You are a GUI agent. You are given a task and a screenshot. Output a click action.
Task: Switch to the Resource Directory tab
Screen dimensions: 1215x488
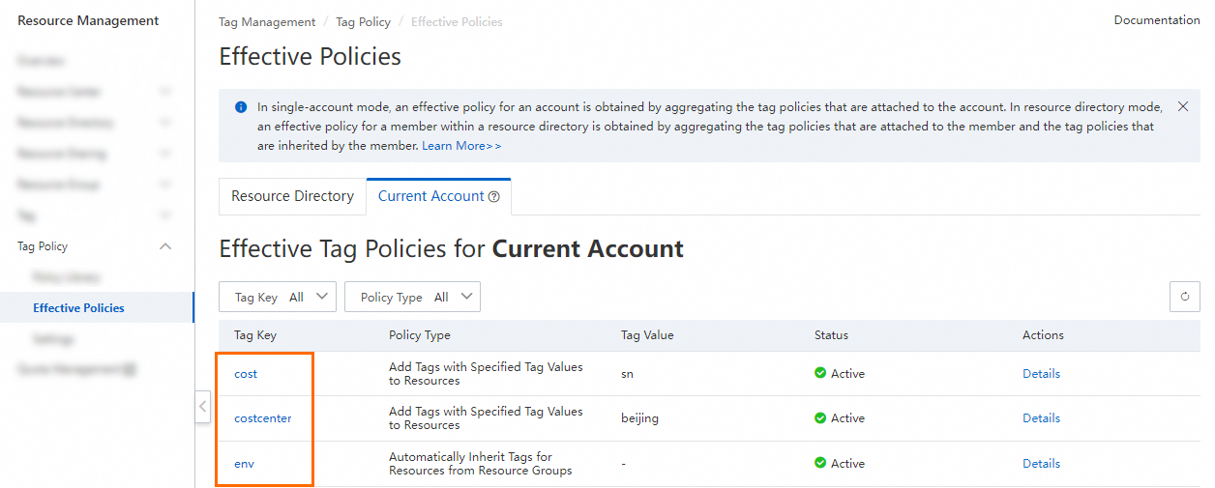point(292,196)
